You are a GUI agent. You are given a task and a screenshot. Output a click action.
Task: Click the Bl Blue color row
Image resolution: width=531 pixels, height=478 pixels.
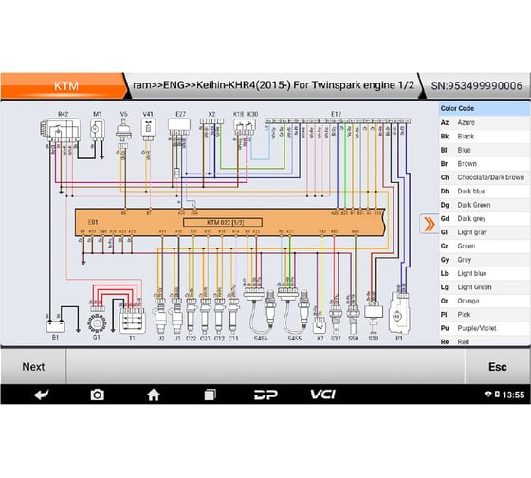pyautogui.click(x=485, y=150)
